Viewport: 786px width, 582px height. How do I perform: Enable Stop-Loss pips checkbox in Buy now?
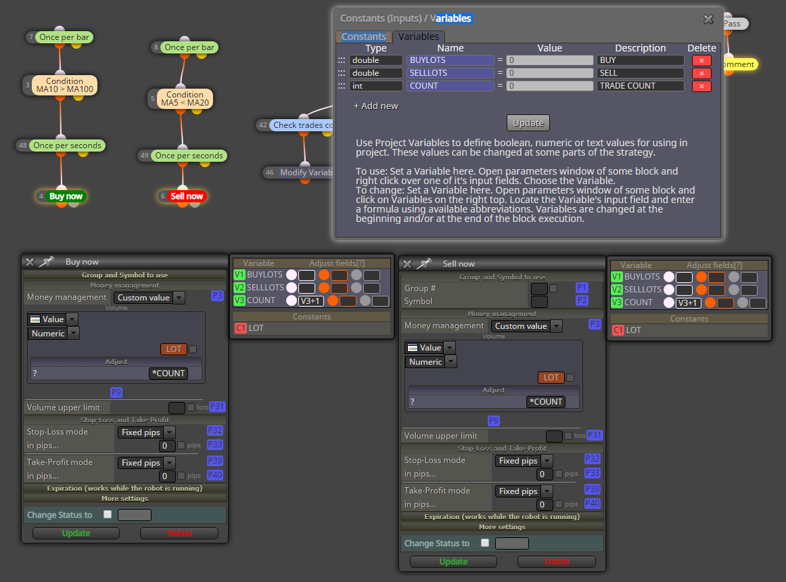[181, 445]
